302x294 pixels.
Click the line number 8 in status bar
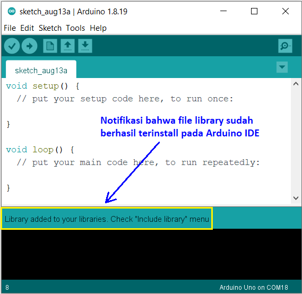pos(7,288)
